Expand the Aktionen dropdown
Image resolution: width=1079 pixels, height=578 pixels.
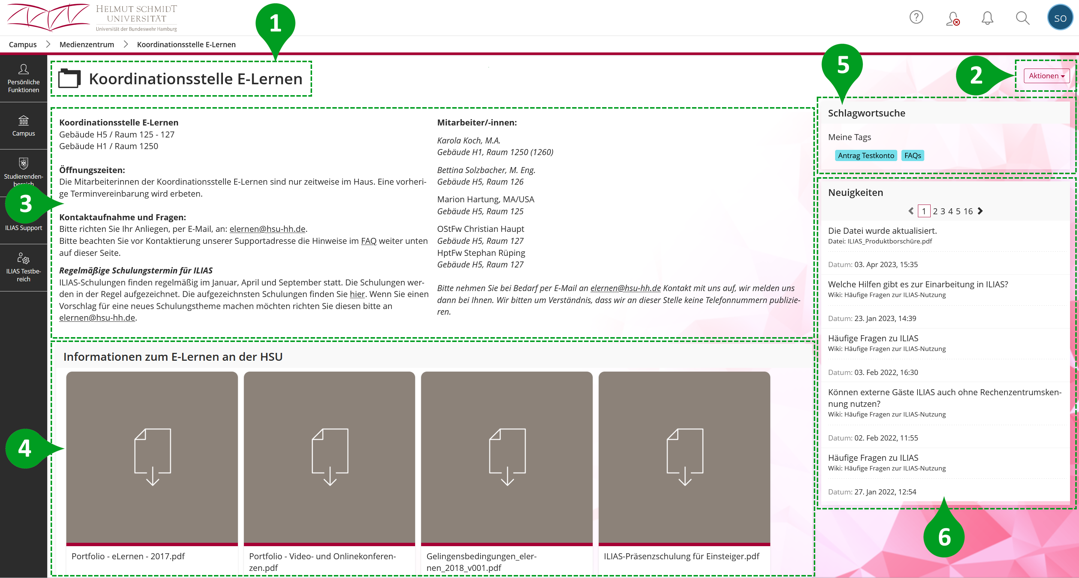click(x=1046, y=76)
